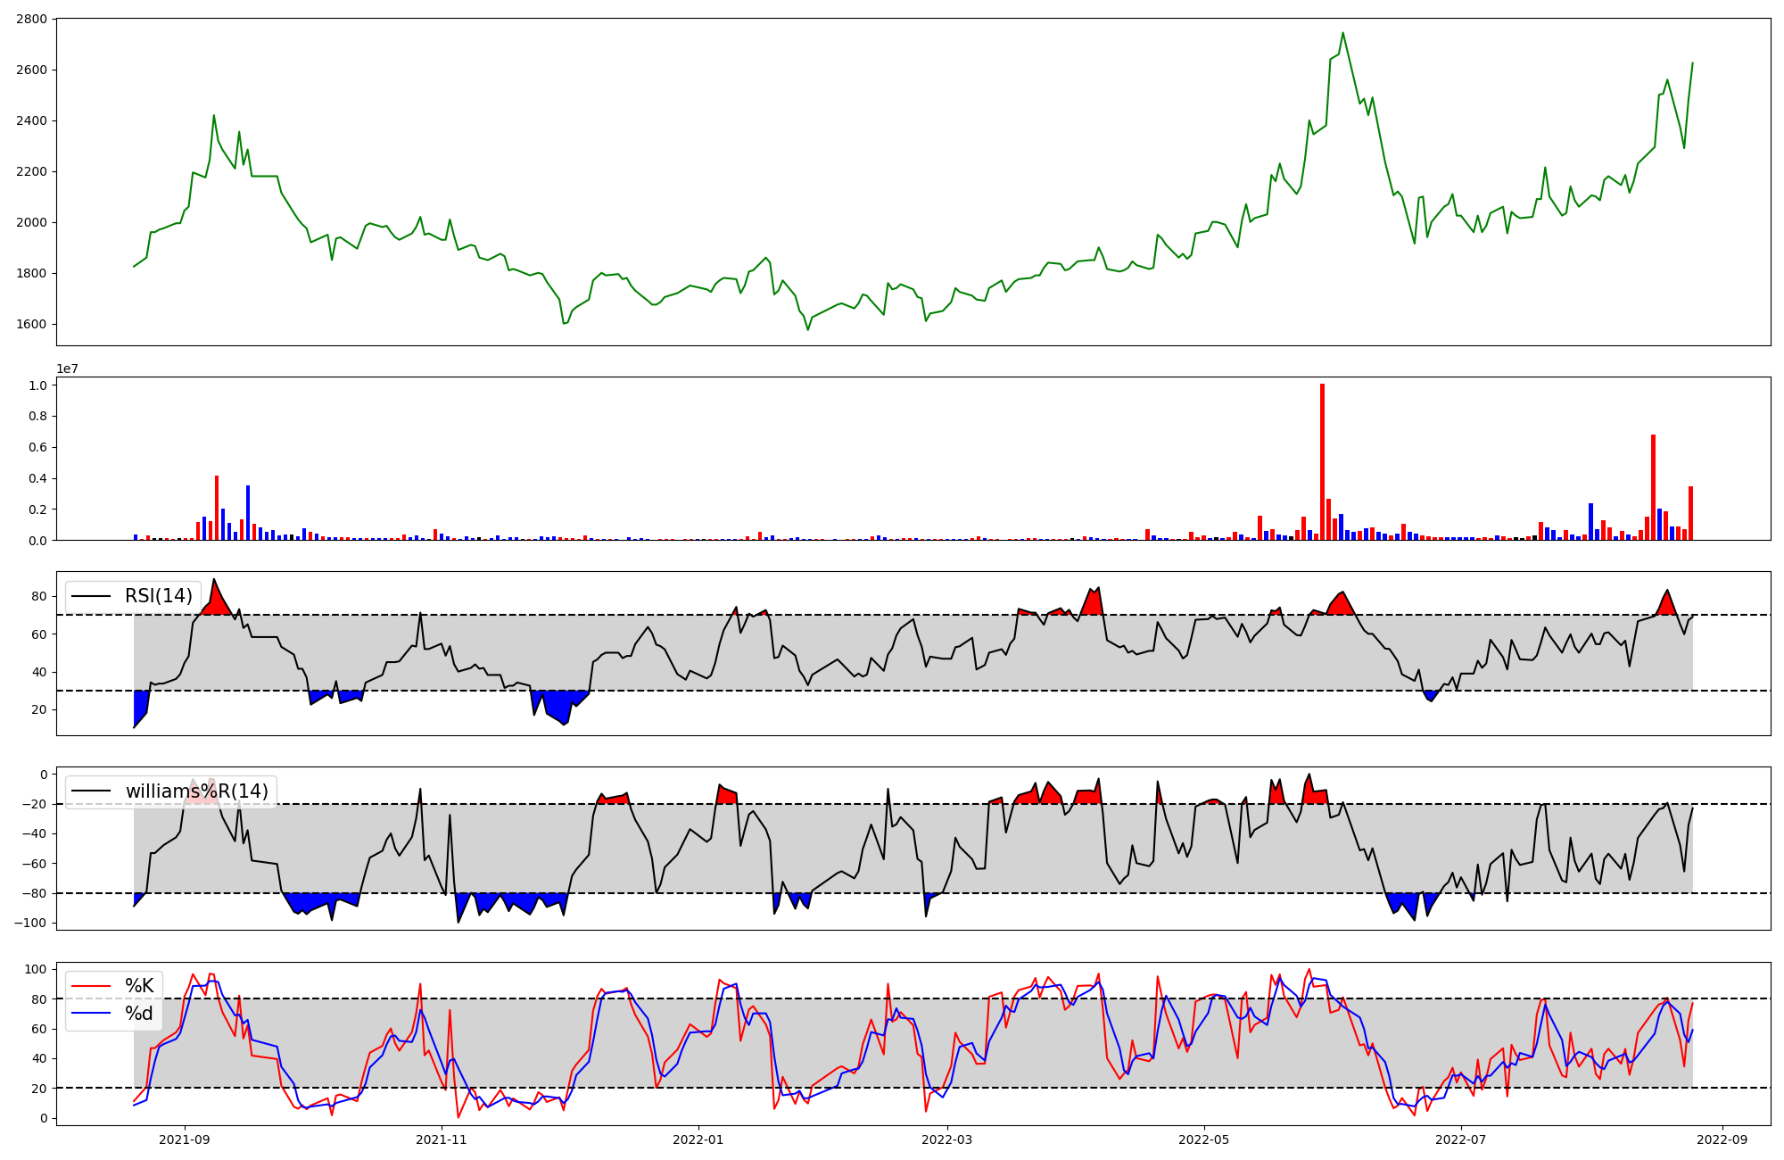This screenshot has width=1784, height=1160.
Task: Click the williams%R(14) legend label
Action: (x=196, y=791)
